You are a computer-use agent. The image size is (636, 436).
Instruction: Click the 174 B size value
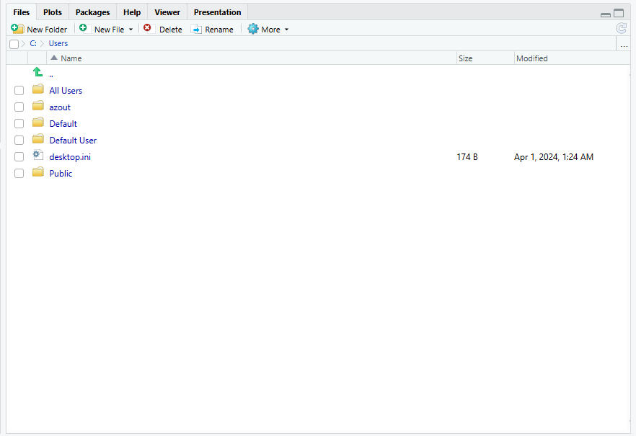pos(467,157)
